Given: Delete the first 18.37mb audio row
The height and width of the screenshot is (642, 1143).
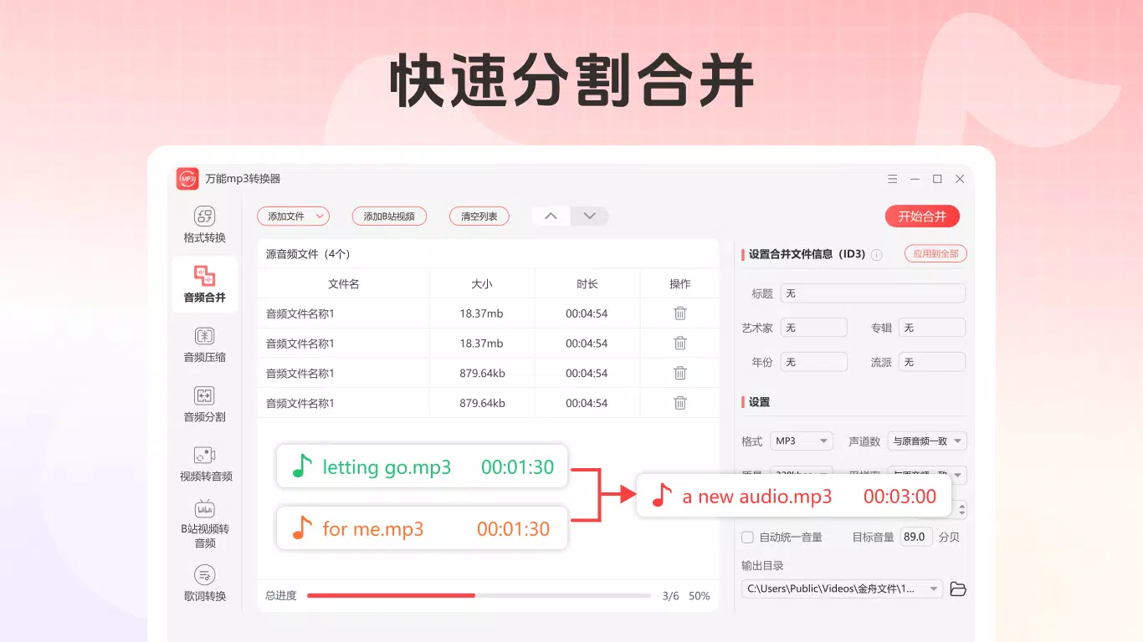Looking at the screenshot, I should click(680, 313).
